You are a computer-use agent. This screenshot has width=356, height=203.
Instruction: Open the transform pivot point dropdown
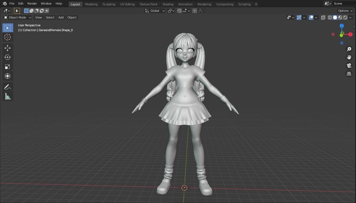click(x=171, y=10)
